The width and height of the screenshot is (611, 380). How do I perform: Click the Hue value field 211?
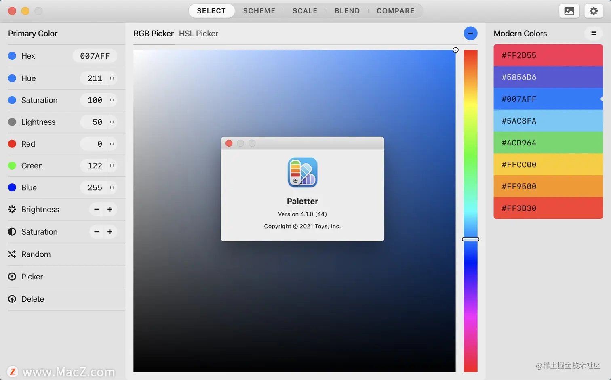(x=94, y=78)
